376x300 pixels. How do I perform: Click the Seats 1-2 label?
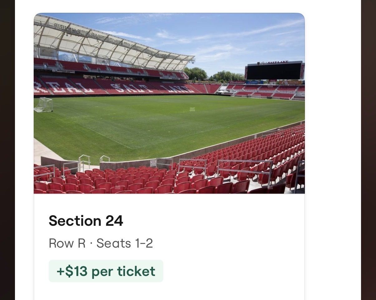(x=124, y=243)
